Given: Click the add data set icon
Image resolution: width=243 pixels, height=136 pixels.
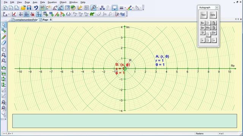Looking at the screenshot, I should coord(46,14).
